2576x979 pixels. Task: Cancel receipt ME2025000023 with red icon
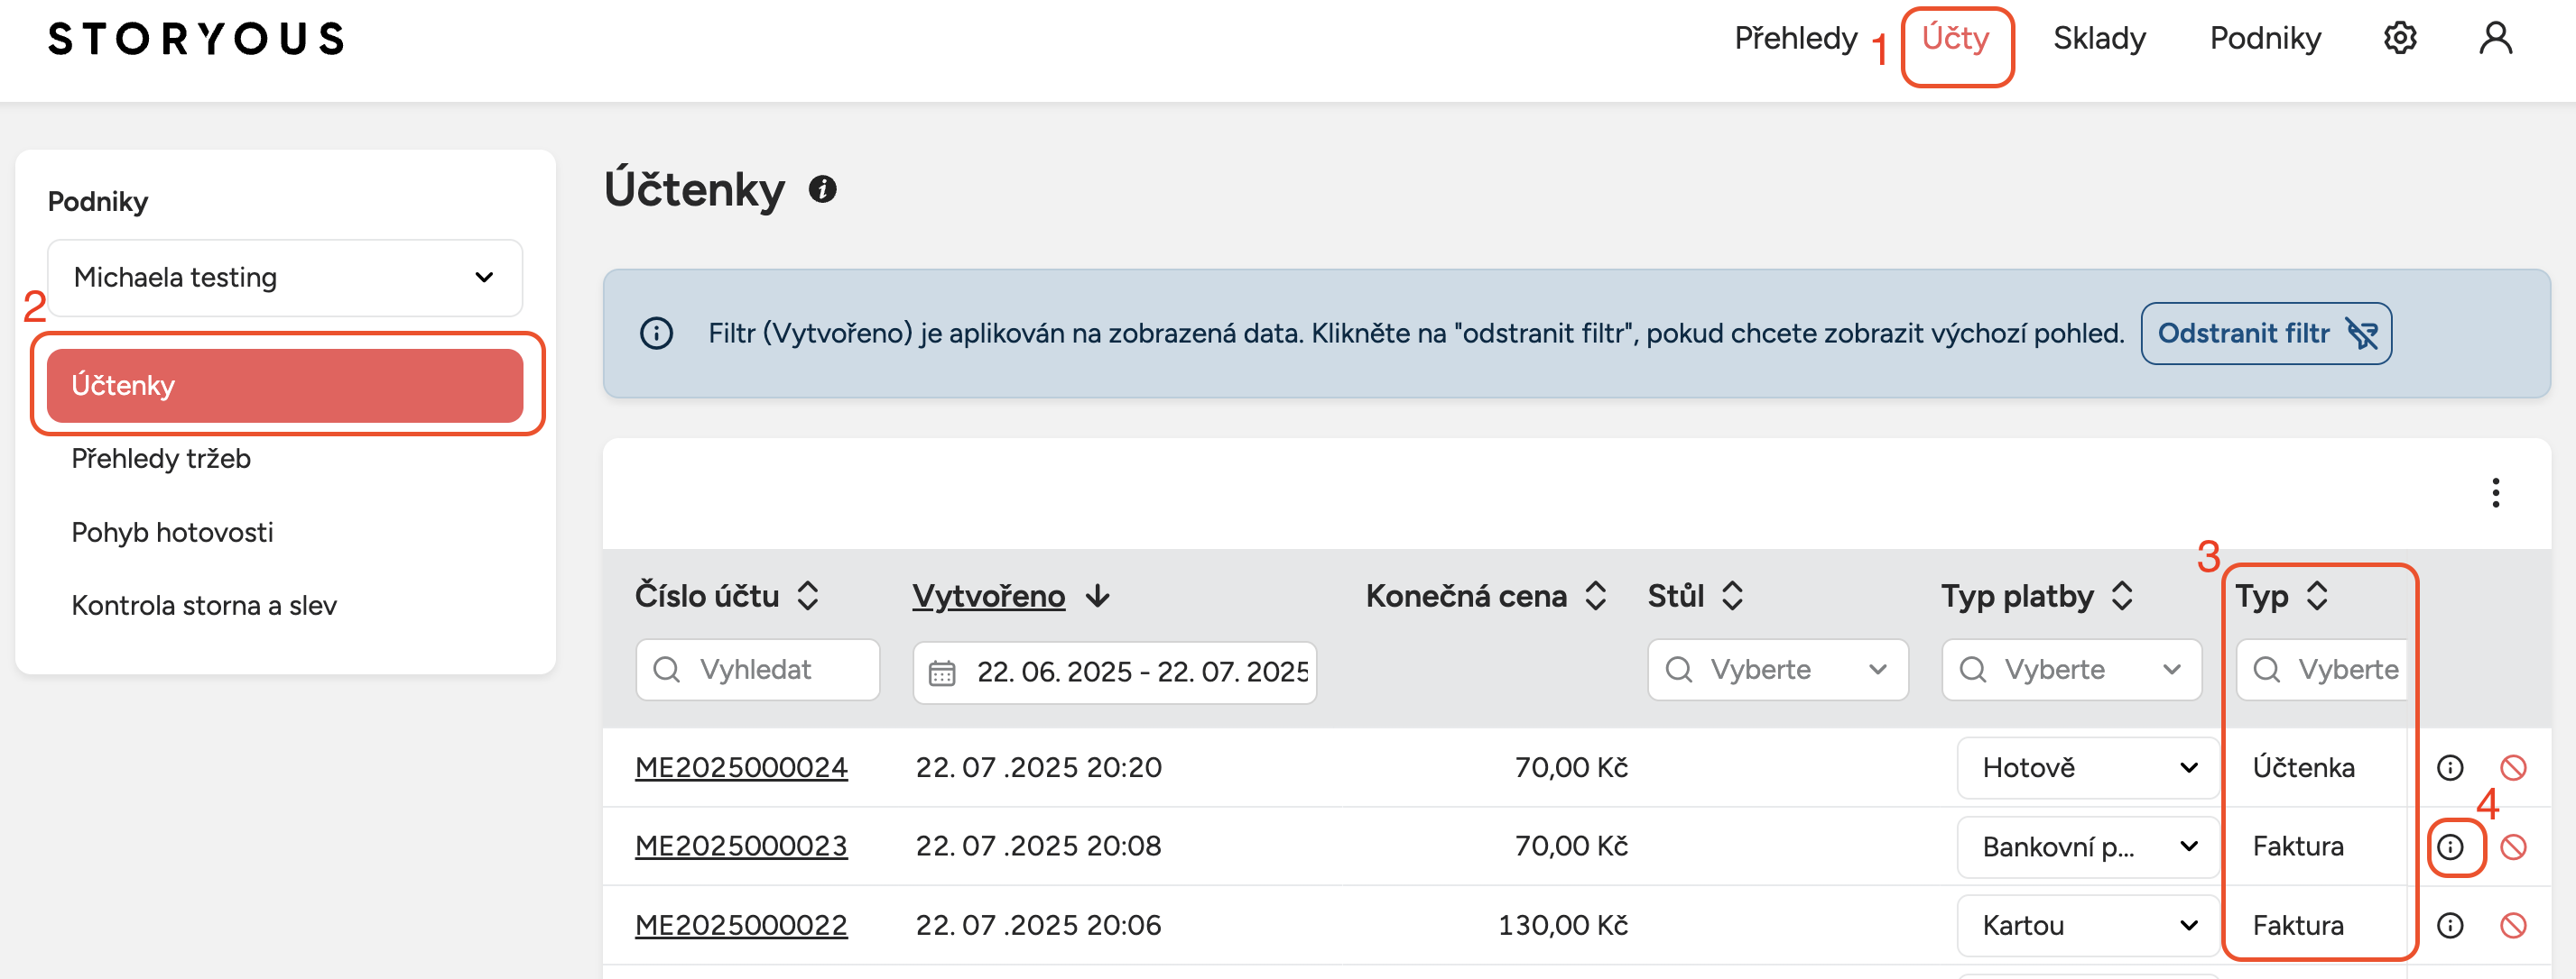[2513, 847]
